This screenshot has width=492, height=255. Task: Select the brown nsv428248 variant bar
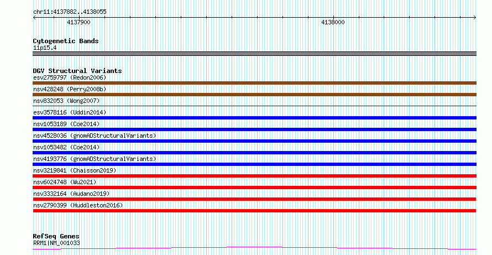pyautogui.click(x=254, y=95)
